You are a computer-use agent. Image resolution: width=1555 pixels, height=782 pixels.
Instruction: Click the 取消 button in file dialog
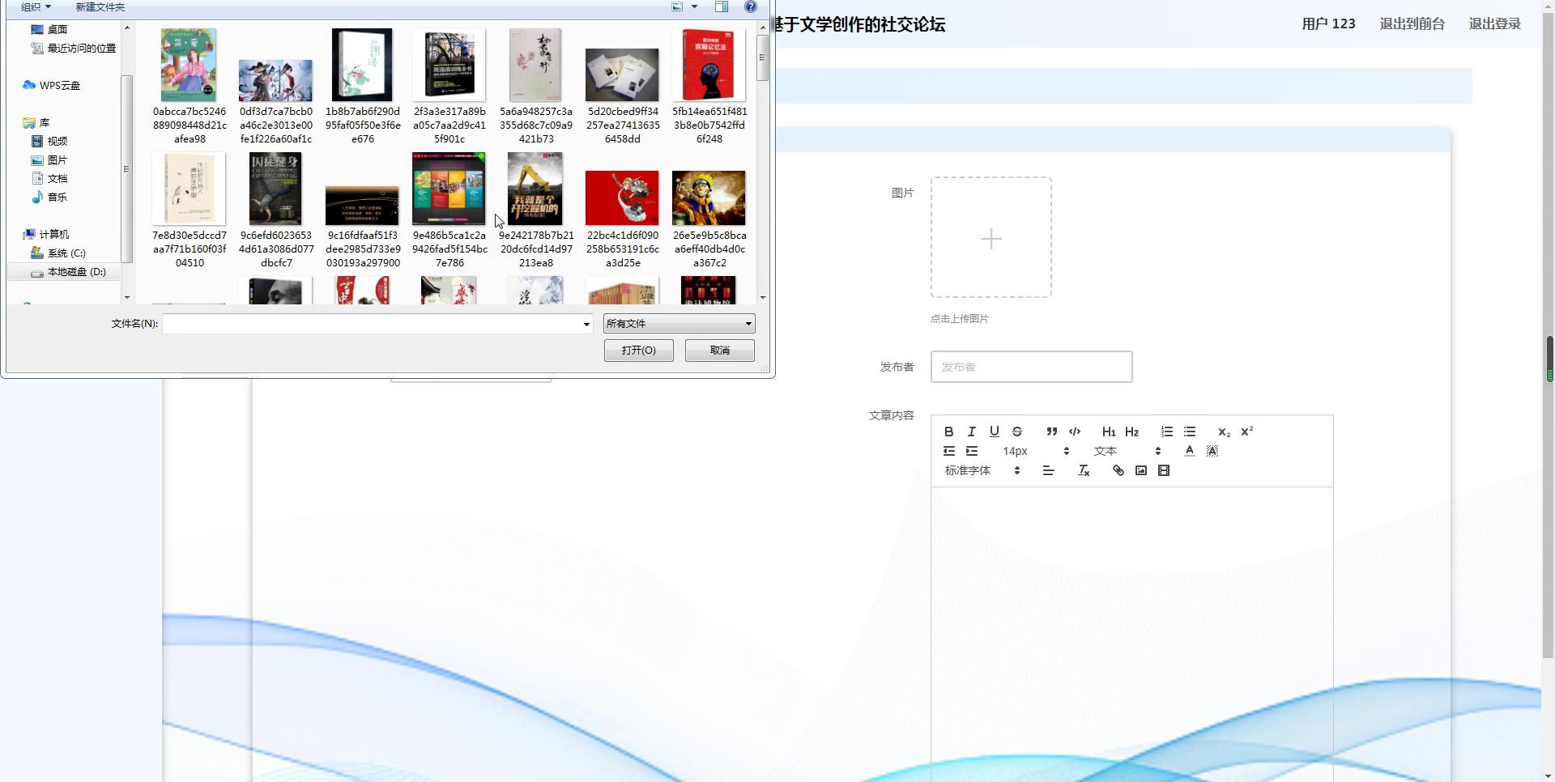point(719,351)
